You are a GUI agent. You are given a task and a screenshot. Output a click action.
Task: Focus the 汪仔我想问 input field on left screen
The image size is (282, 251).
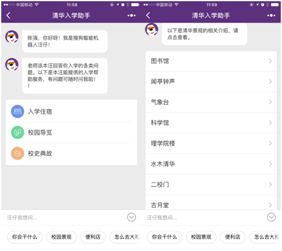[65, 217]
